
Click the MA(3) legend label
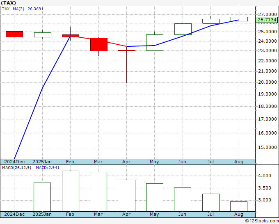[18, 9]
